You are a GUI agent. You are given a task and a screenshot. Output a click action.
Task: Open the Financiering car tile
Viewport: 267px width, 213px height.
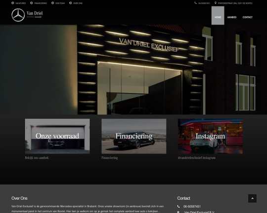(134, 136)
